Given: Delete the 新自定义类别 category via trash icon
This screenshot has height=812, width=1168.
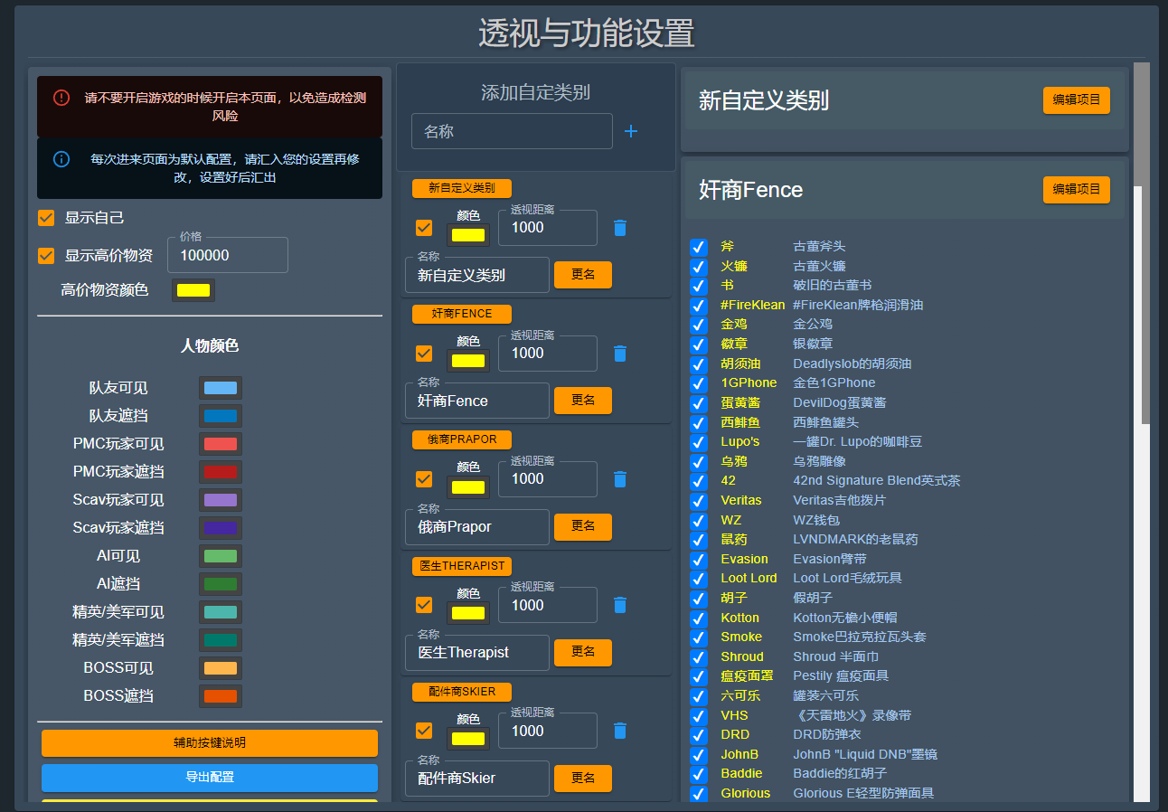Looking at the screenshot, I should [x=619, y=228].
